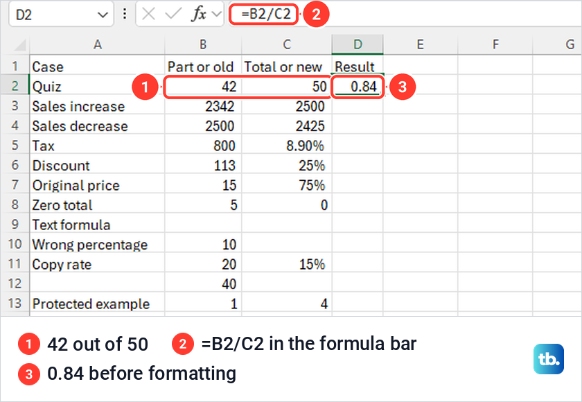Image resolution: width=582 pixels, height=402 pixels.
Task: Click the cell containing 50
Action: (287, 87)
